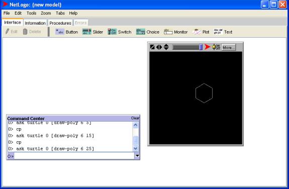Select the Plot widget tool
Image resolution: width=289 pixels, height=189 pixels.
coord(201,32)
